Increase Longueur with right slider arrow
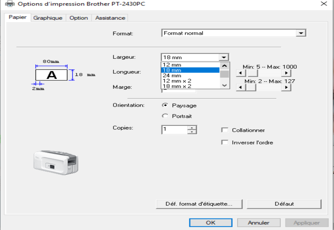The height and width of the screenshot is (230, 334). click(286, 73)
